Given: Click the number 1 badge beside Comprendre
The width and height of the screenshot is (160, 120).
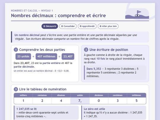Looking at the screenshot, I should [16, 50].
